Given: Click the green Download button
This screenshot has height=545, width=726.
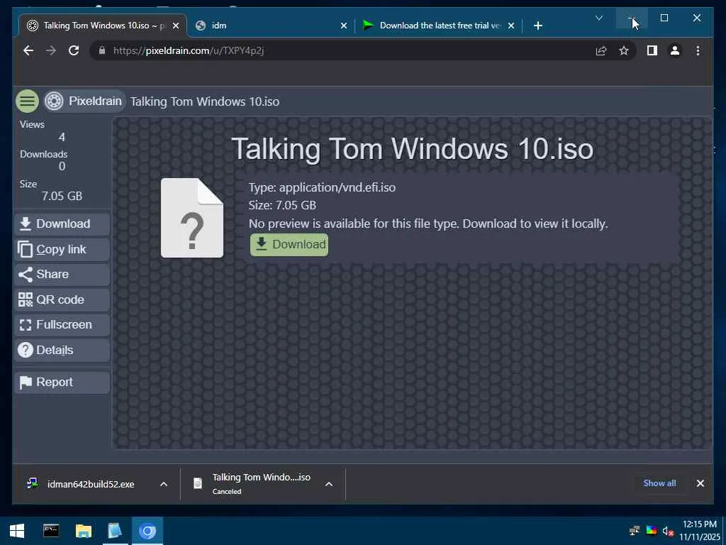Looking at the screenshot, I should click(x=289, y=244).
